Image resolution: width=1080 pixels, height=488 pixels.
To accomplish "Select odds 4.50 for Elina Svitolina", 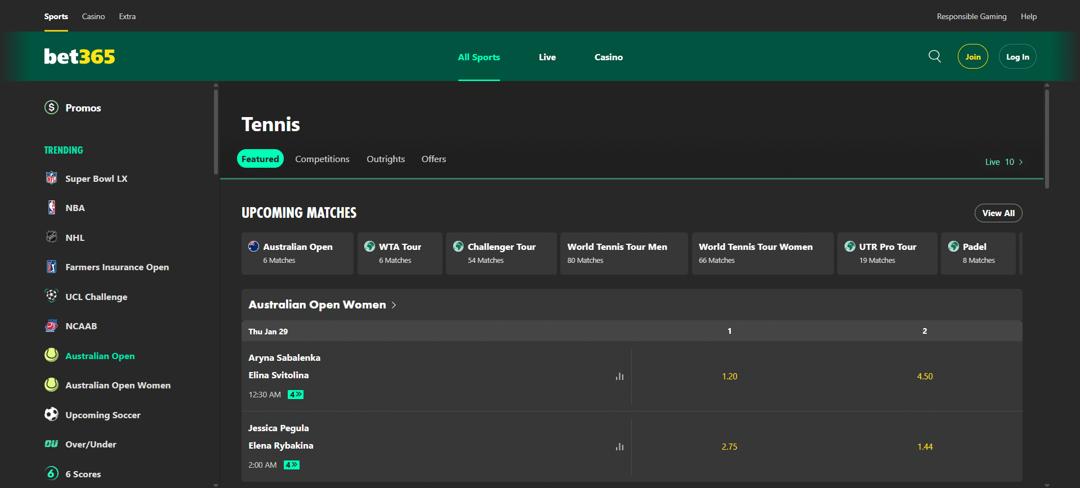I will click(925, 376).
